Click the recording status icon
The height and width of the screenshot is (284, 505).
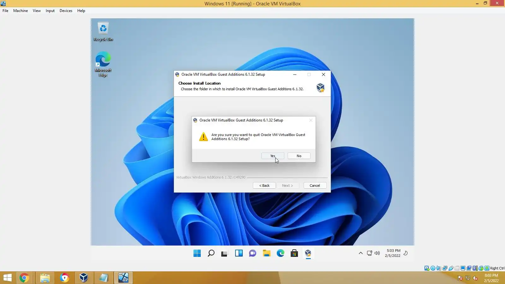pyautogui.click(x=469, y=268)
